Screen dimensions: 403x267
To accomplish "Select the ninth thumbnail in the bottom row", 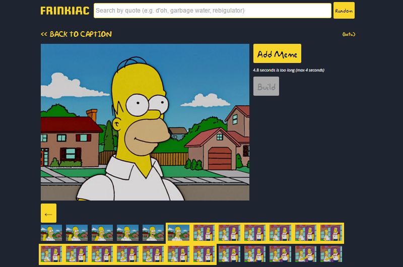I will coord(255,254).
